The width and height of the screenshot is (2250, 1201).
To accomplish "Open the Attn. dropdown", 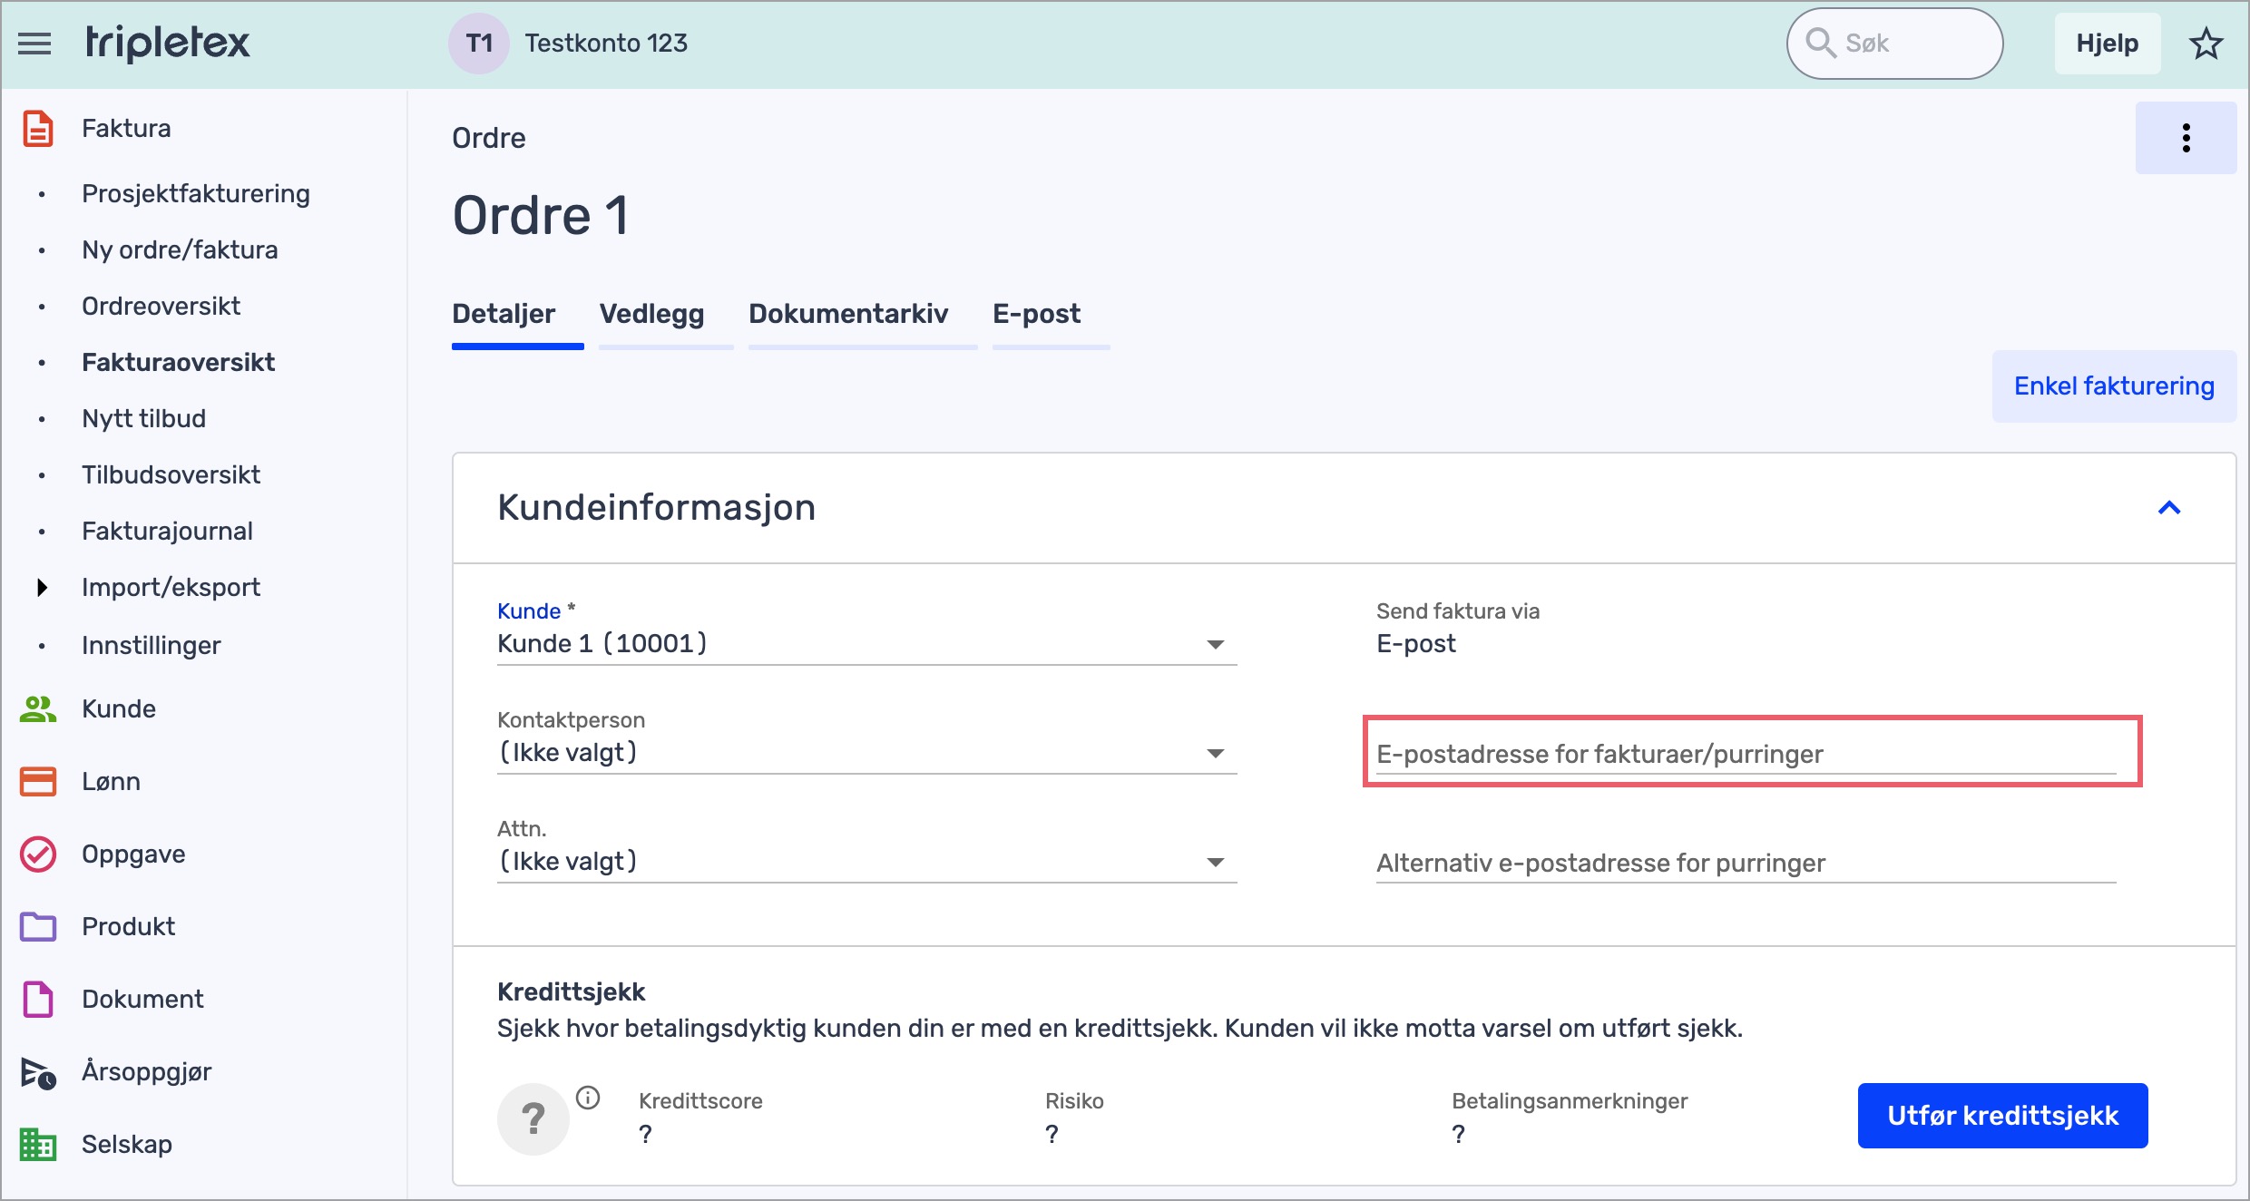I will click(866, 862).
